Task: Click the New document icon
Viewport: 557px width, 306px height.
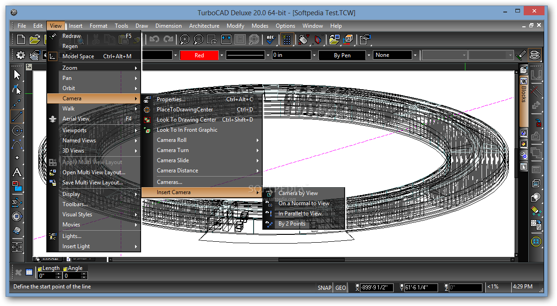Action: pyautogui.click(x=22, y=40)
